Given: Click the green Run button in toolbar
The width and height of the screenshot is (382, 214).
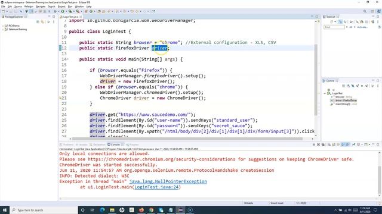Looking at the screenshot, I should [63, 11].
